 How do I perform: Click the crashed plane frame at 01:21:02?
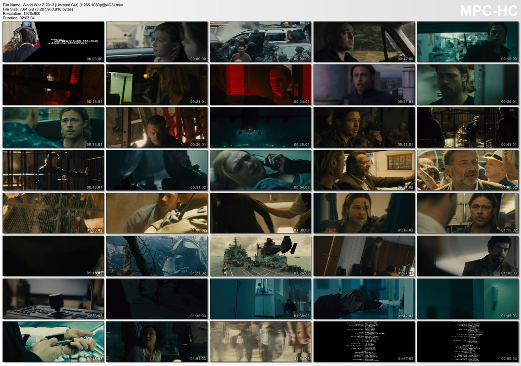click(157, 256)
